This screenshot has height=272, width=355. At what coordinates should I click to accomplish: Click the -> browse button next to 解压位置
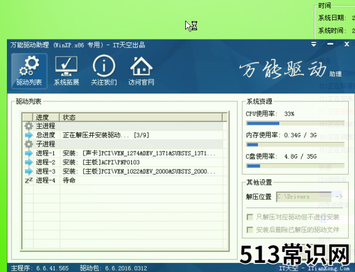tap(339, 197)
